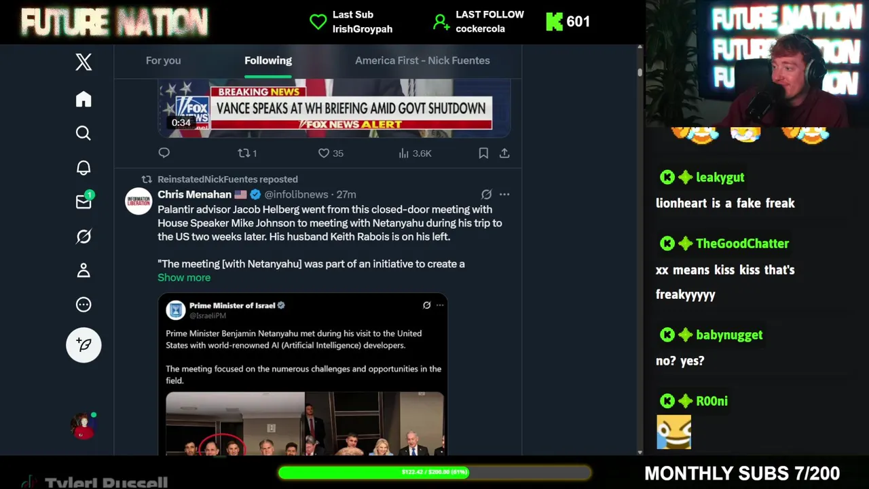
Task: Click chat user leakygut
Action: coord(720,177)
